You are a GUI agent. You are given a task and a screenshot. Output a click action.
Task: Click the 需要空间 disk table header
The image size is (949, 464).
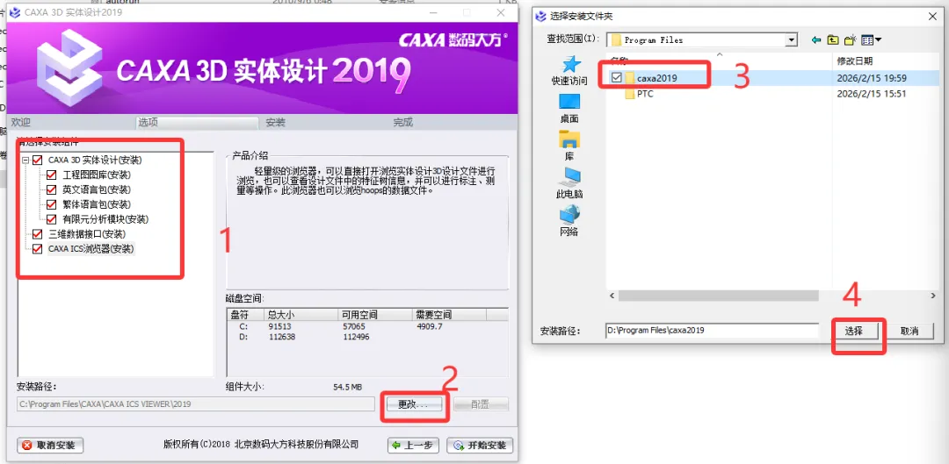pyautogui.click(x=449, y=315)
